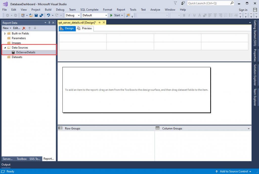Viewport: 259px width, 174px height.
Task: Click the Italic formatting icon
Action: [189, 15]
